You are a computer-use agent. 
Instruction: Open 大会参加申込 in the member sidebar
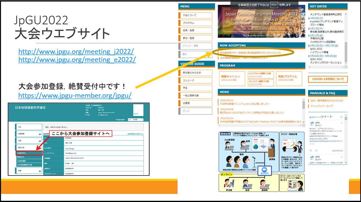(x=29, y=153)
